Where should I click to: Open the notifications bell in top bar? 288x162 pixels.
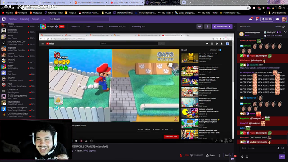(256, 19)
